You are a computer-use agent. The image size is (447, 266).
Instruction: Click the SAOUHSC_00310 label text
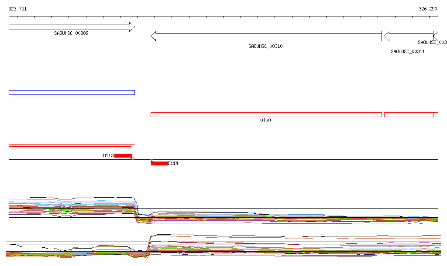coord(265,46)
